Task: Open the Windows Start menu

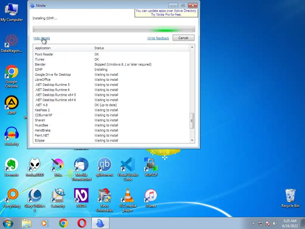Action: pos(8,223)
